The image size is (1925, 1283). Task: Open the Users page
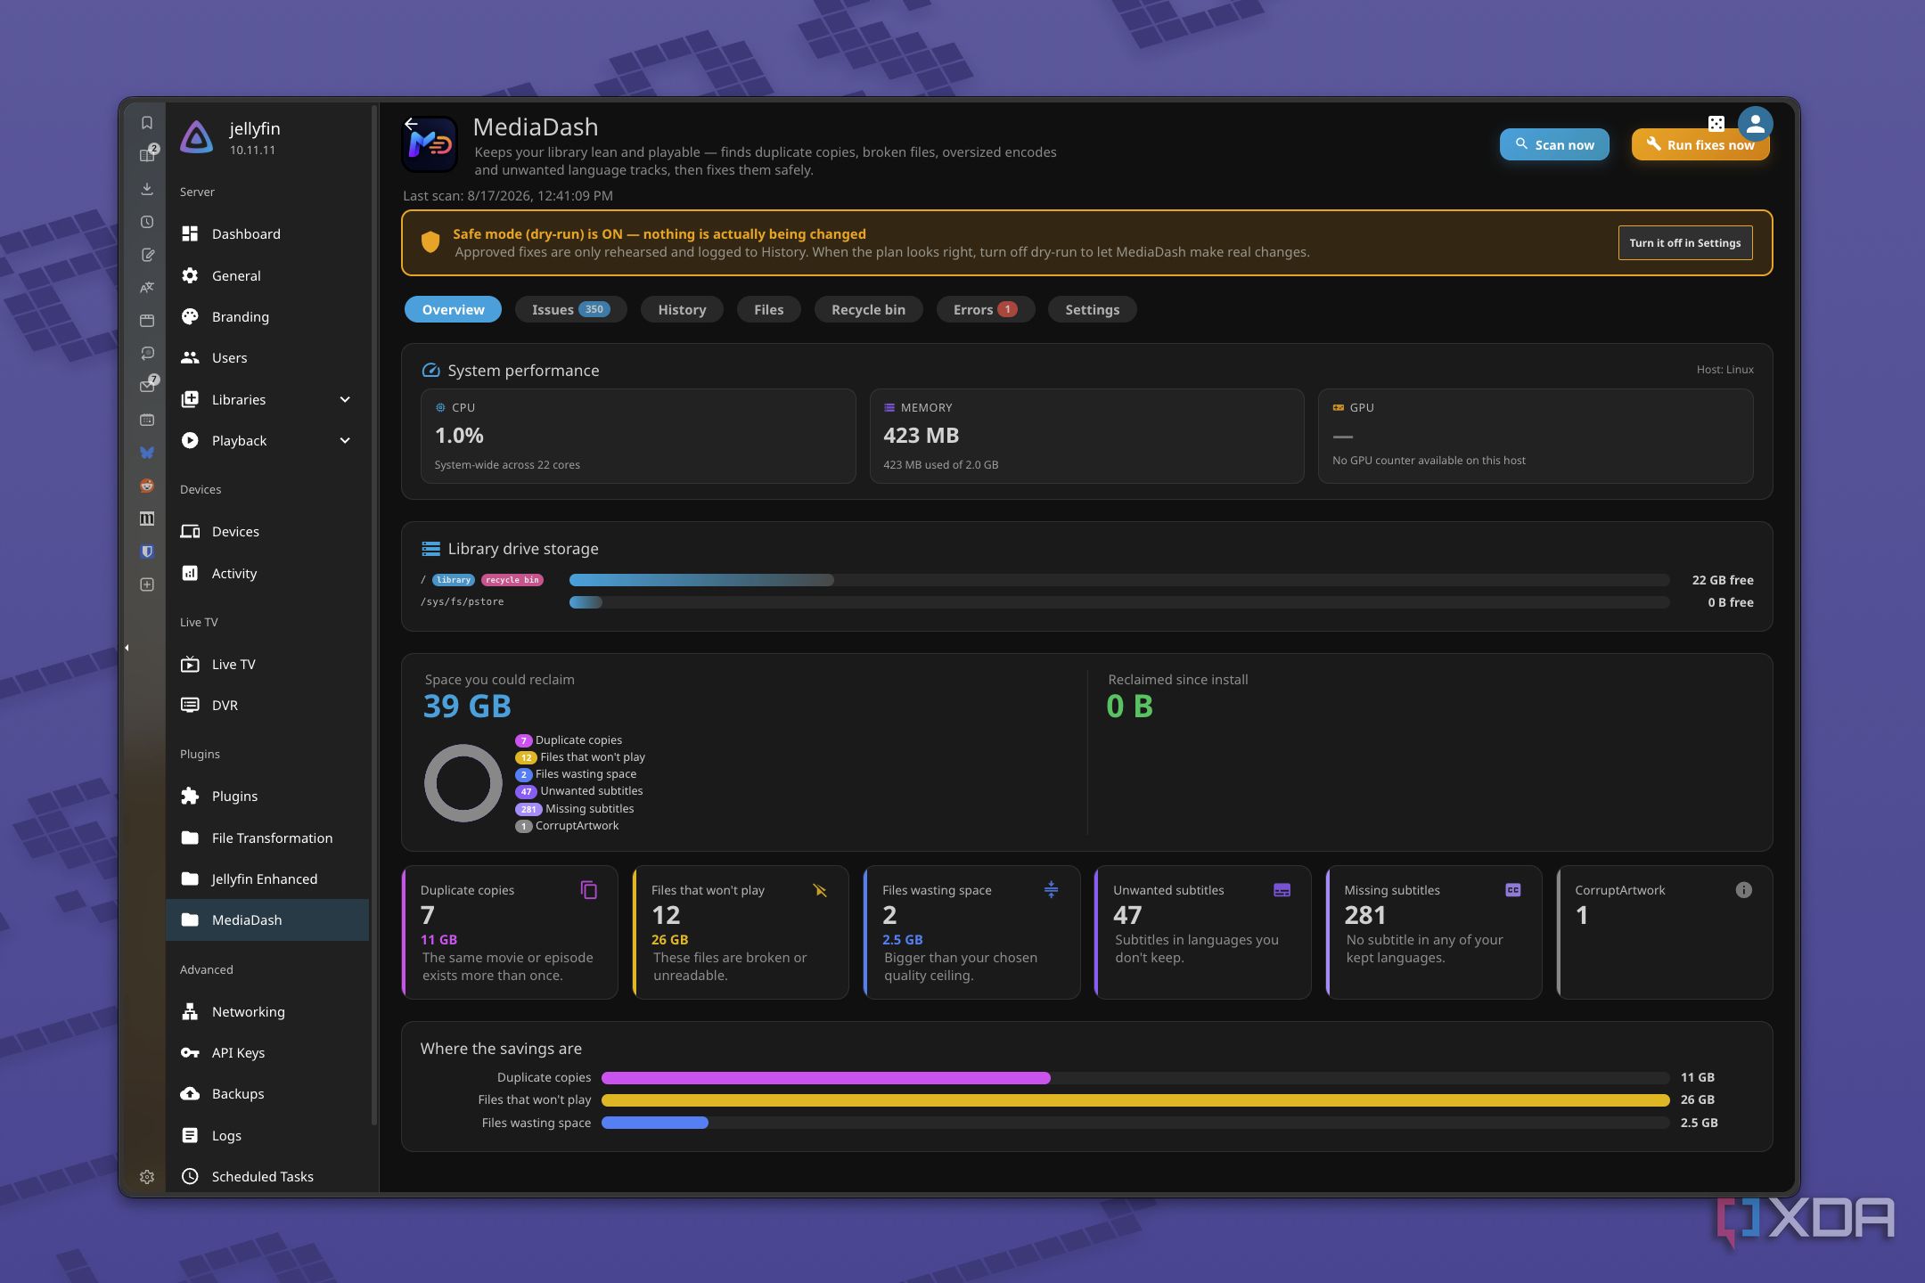pyautogui.click(x=266, y=357)
